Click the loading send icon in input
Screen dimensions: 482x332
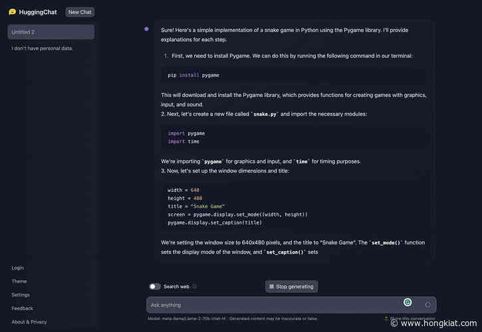tap(428, 305)
